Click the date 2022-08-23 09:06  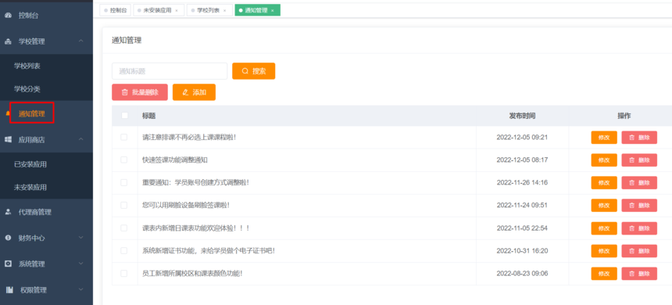click(522, 274)
